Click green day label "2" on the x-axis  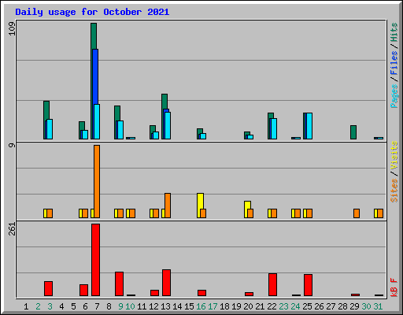[x=38, y=306]
